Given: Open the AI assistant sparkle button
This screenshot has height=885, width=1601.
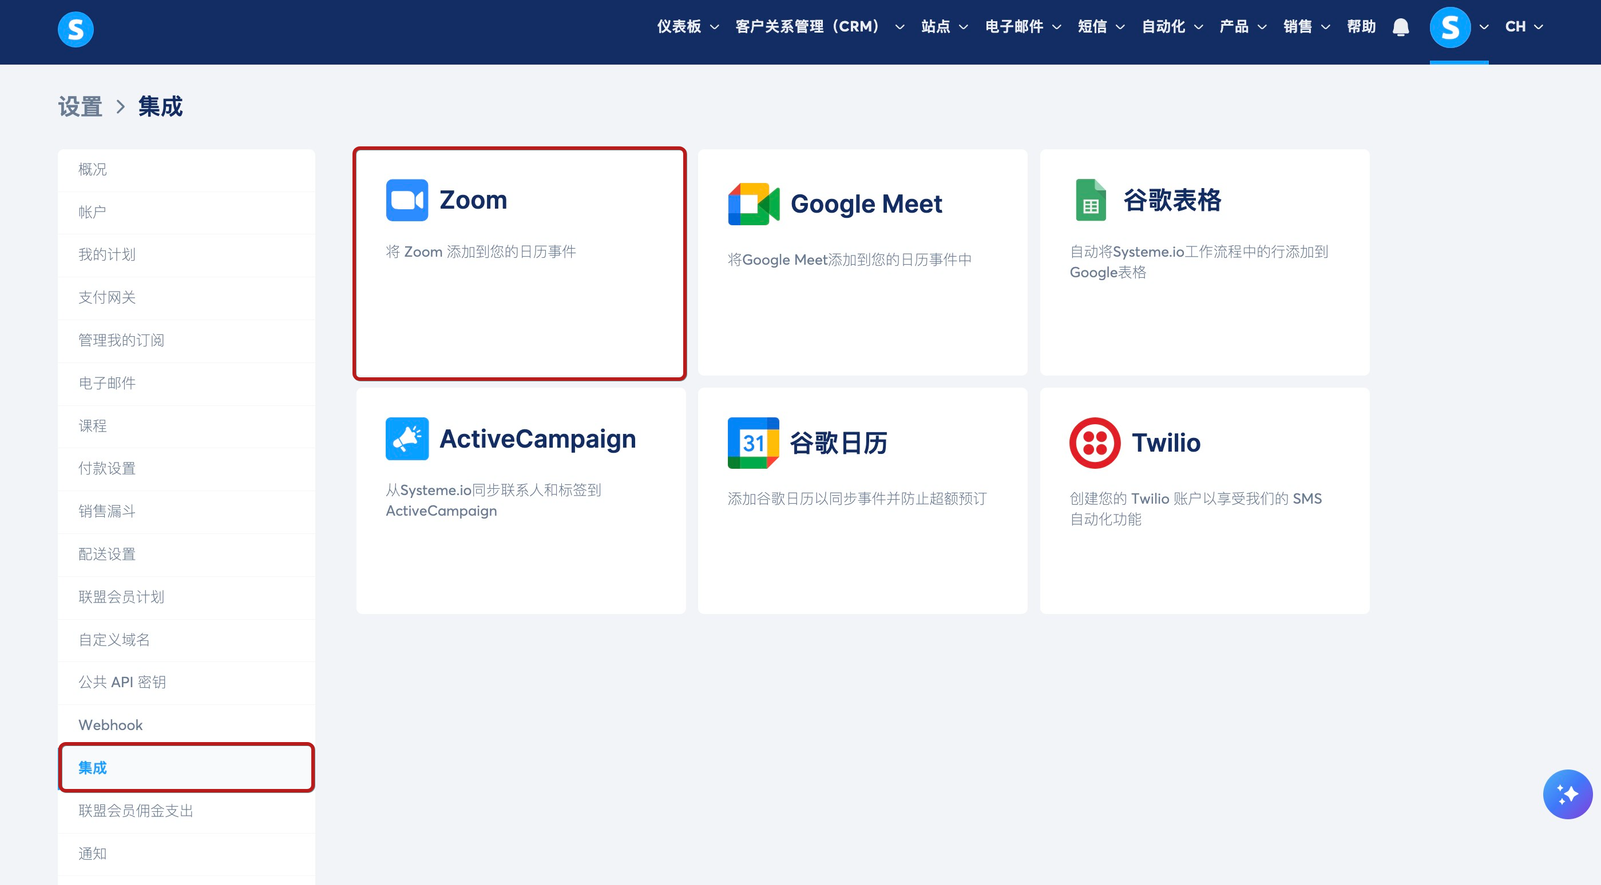Looking at the screenshot, I should (x=1567, y=794).
